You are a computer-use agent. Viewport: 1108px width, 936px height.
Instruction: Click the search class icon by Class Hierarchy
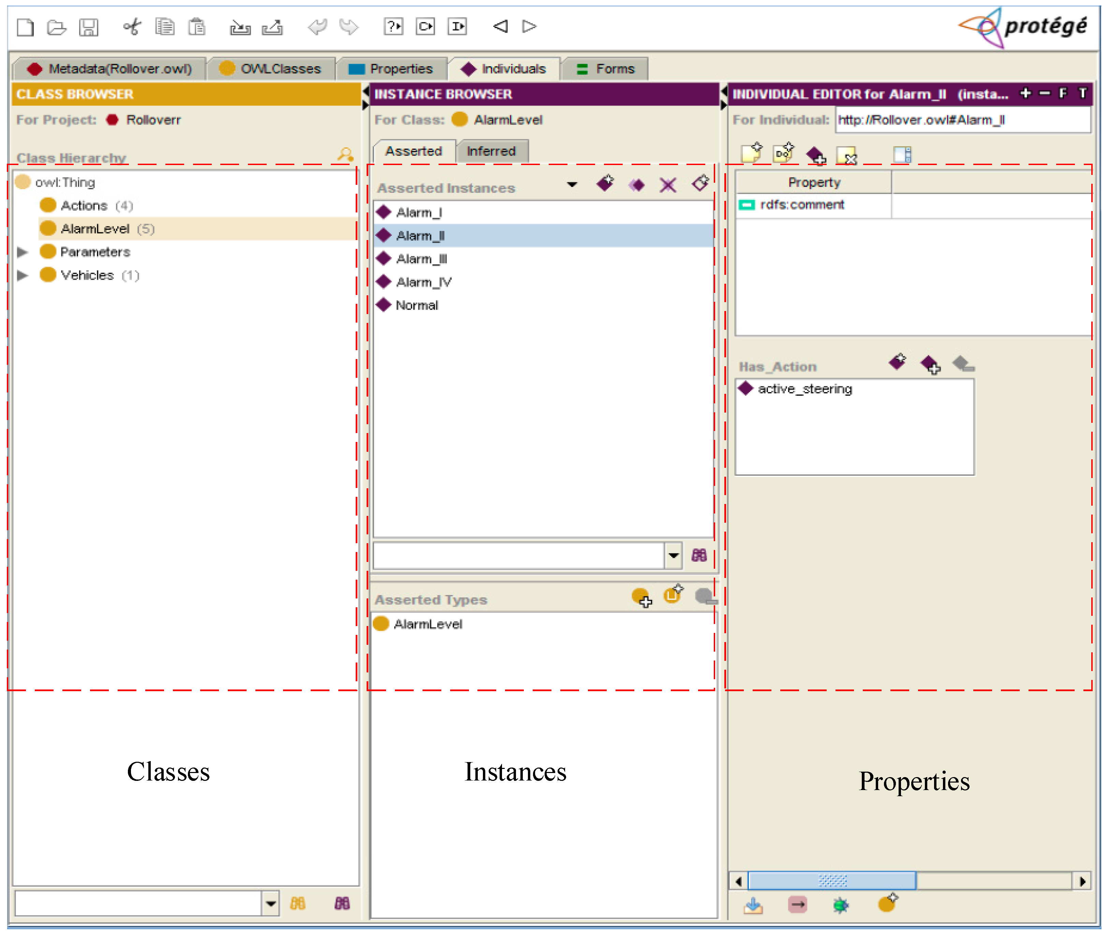345,155
